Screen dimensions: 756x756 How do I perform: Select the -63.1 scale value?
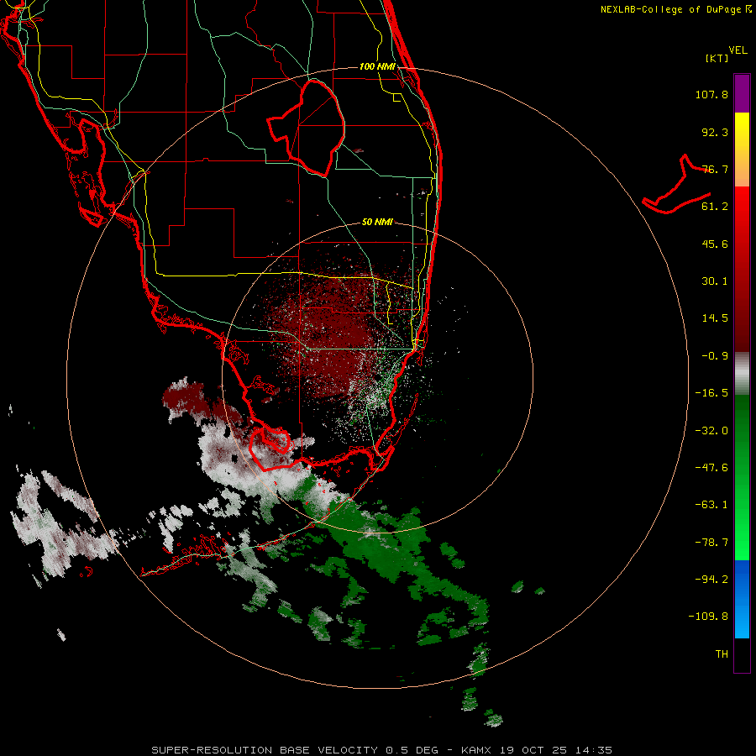[x=711, y=505]
